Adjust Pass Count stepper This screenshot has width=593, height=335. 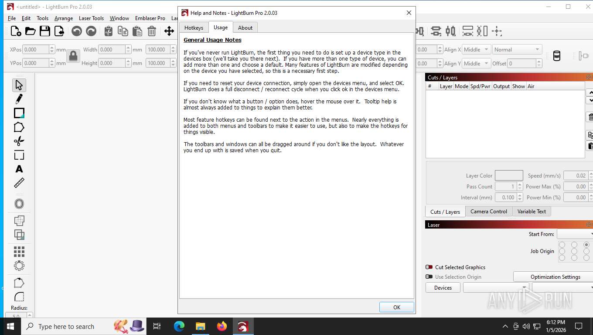point(520,186)
